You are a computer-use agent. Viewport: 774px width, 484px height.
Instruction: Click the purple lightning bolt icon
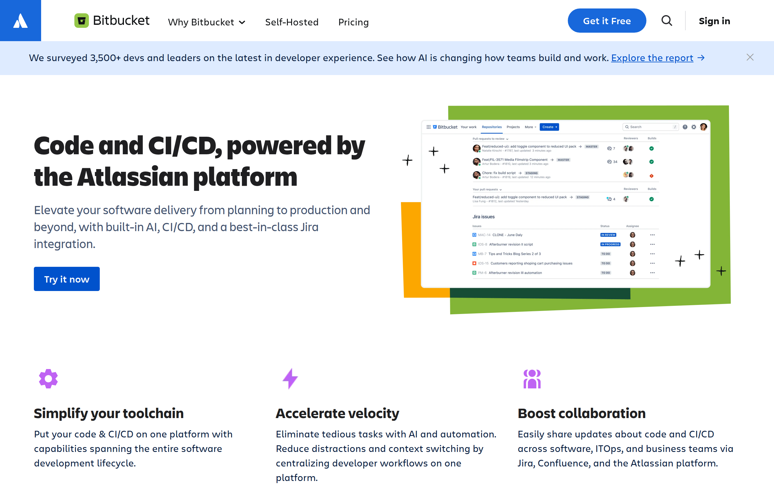tap(290, 379)
